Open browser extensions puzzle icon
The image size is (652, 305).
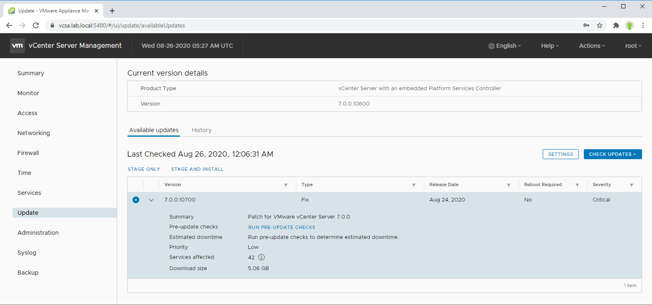coord(616,25)
